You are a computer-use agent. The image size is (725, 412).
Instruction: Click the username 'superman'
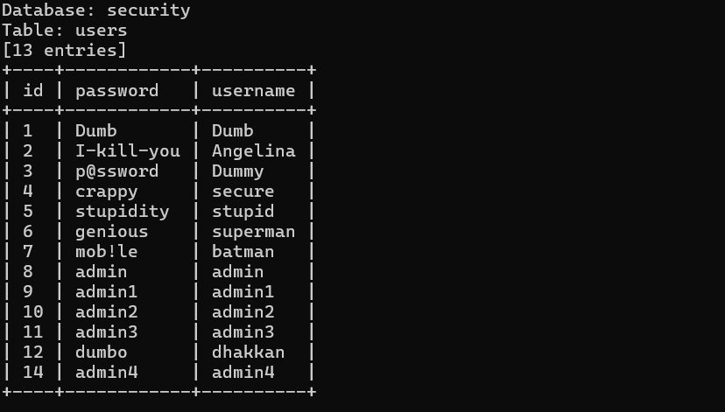[x=253, y=232]
